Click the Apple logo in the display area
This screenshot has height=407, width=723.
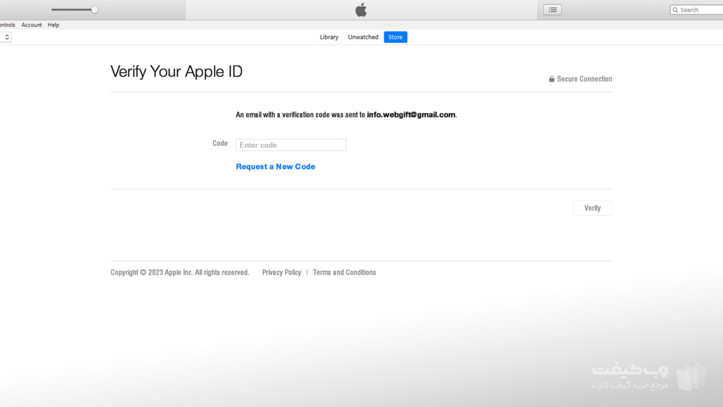click(x=361, y=10)
